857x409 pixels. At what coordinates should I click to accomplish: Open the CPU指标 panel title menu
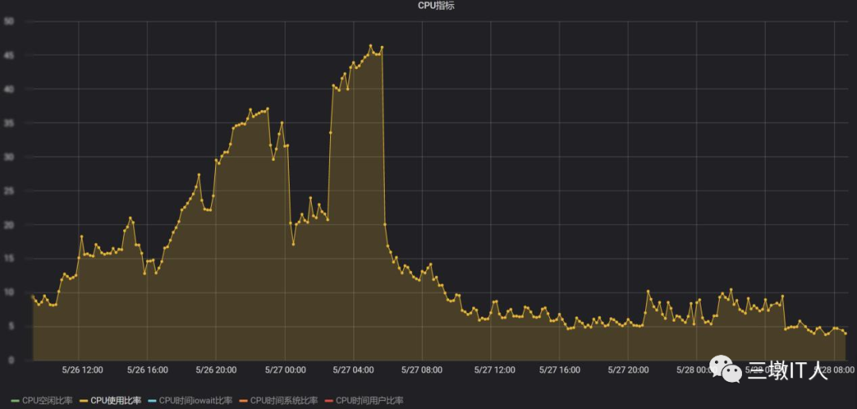coord(436,6)
